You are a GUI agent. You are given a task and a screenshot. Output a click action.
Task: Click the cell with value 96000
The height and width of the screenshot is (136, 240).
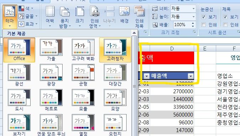point(172,123)
